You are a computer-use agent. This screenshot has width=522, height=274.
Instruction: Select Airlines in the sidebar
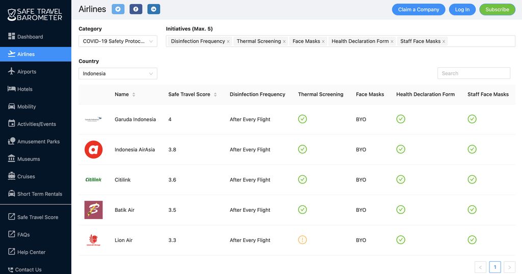point(36,54)
